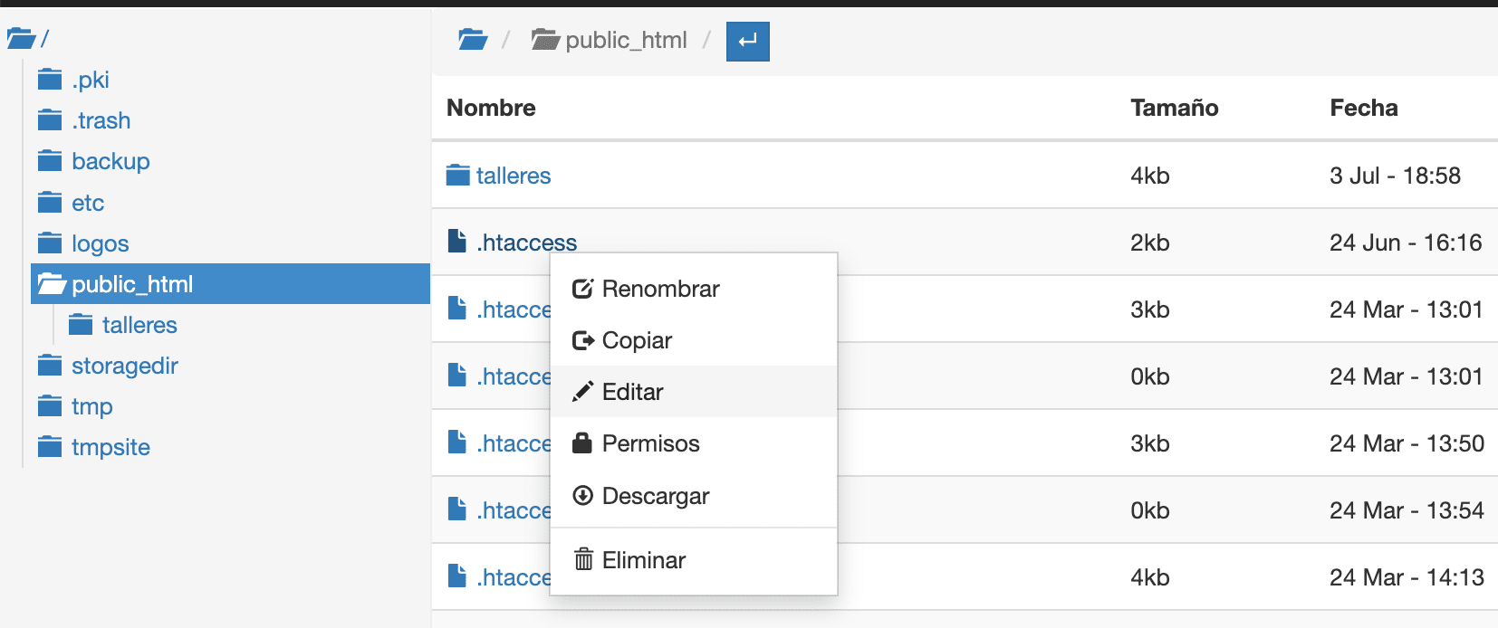This screenshot has height=628, width=1498.
Task: Click the root folder icon in breadcrumb
Action: (x=473, y=40)
